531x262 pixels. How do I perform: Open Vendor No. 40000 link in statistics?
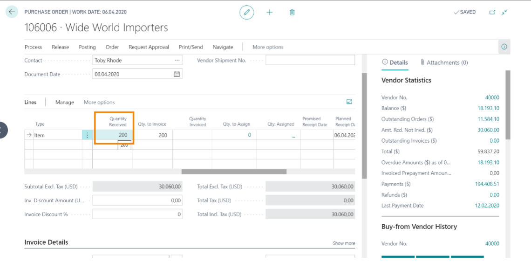click(x=492, y=97)
